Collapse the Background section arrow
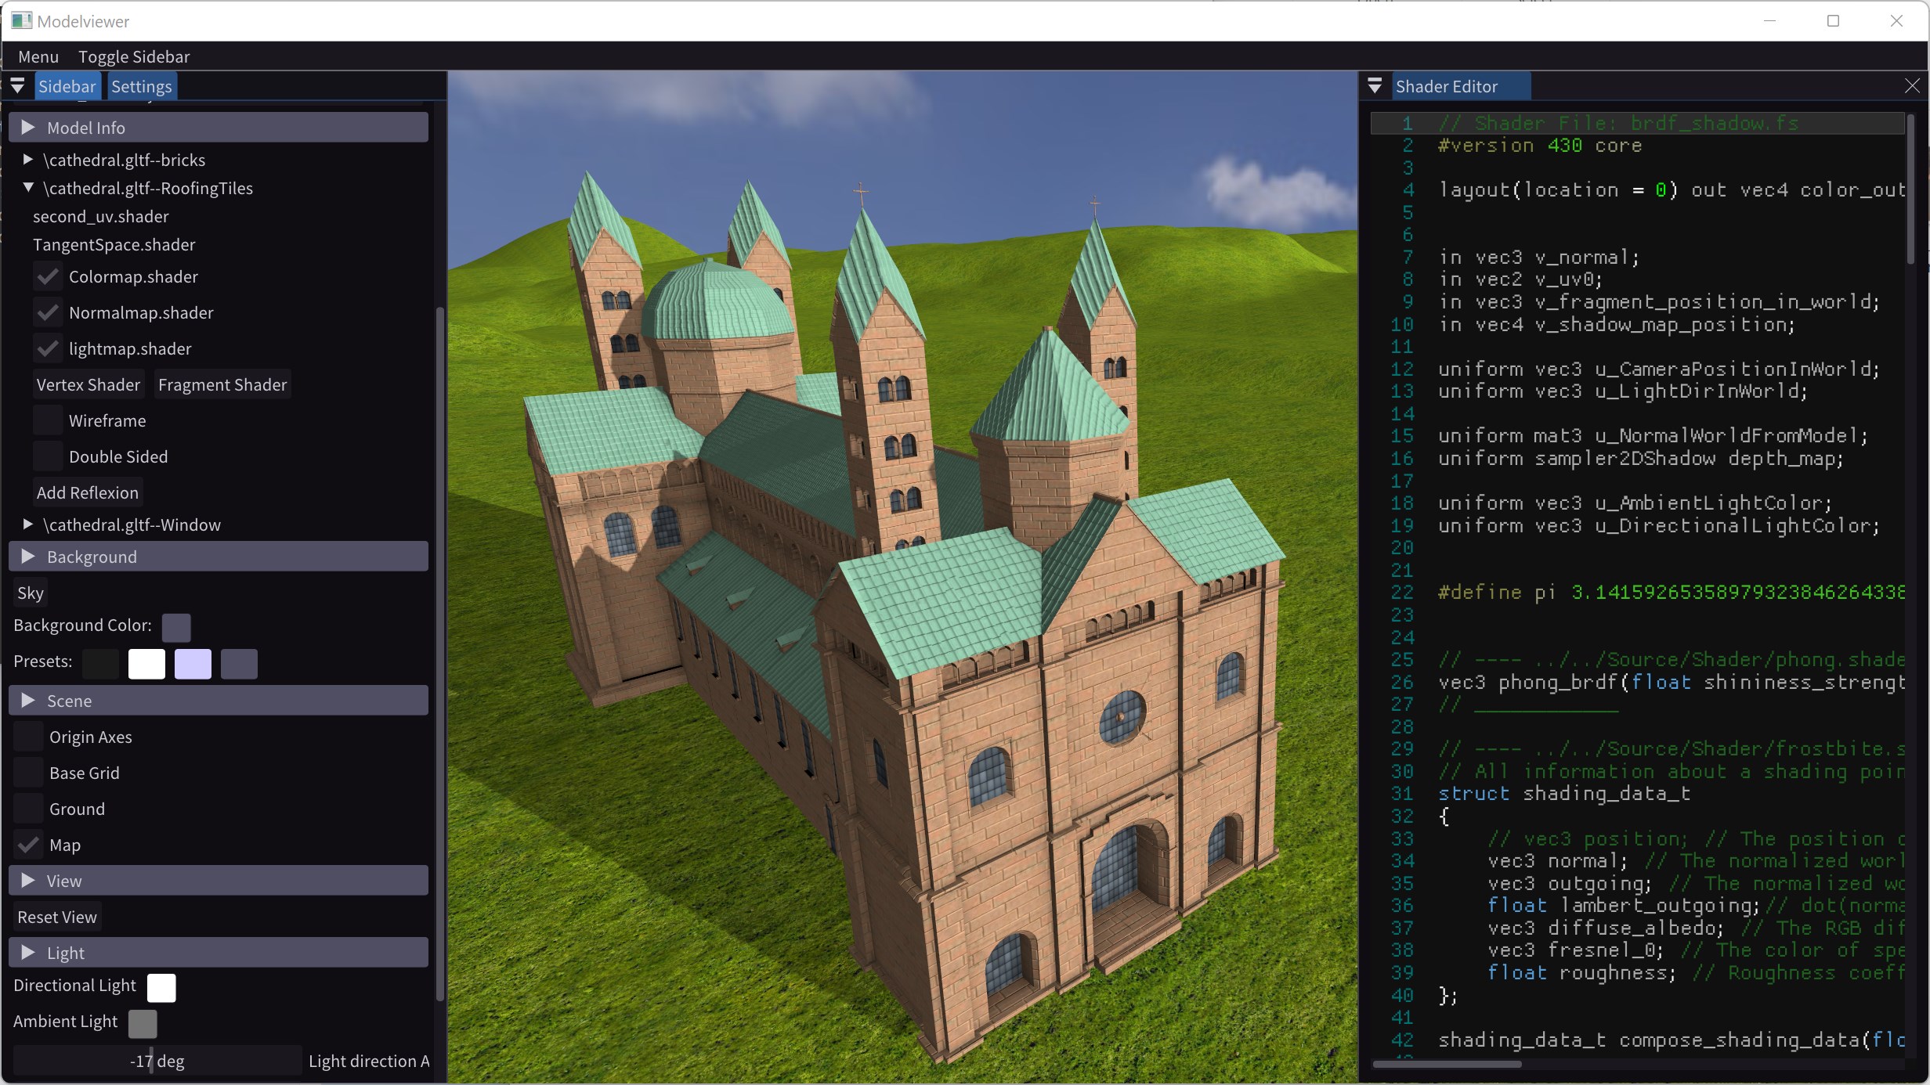Screen dimensions: 1930x1085 point(28,557)
